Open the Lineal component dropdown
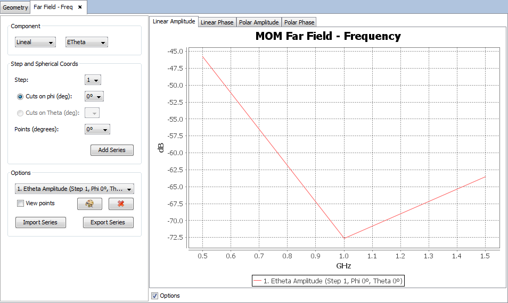 [35, 42]
